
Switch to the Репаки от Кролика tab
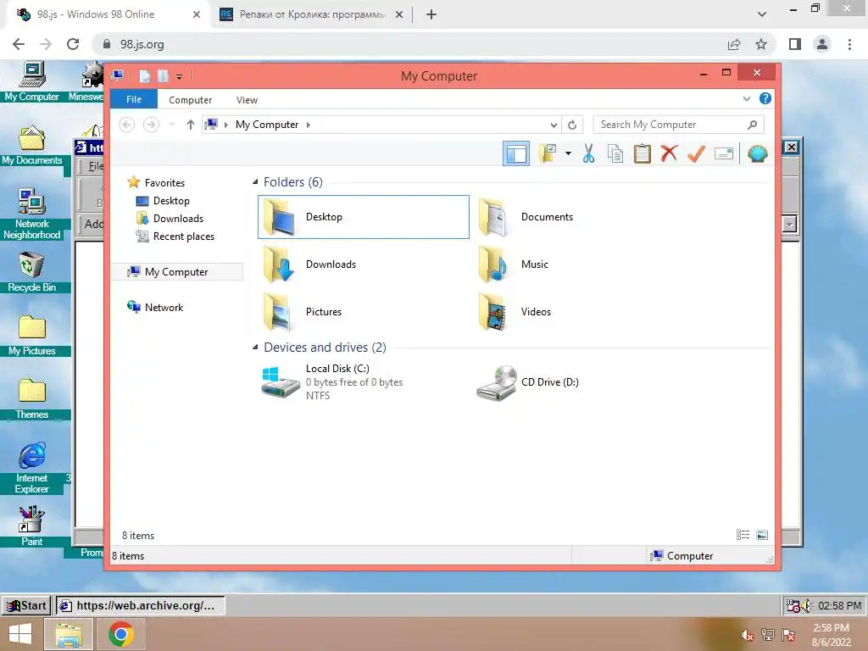tap(312, 14)
